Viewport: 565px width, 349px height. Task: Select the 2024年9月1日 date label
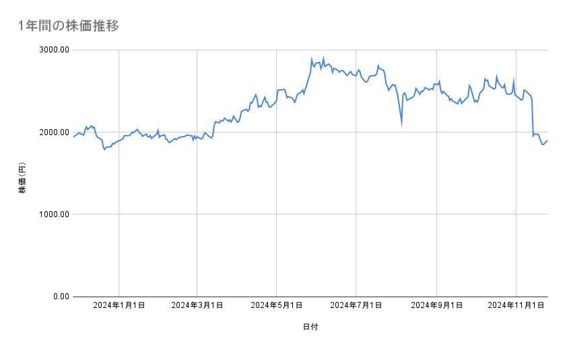click(436, 306)
